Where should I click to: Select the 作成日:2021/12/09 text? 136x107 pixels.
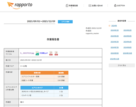coord(93,28)
